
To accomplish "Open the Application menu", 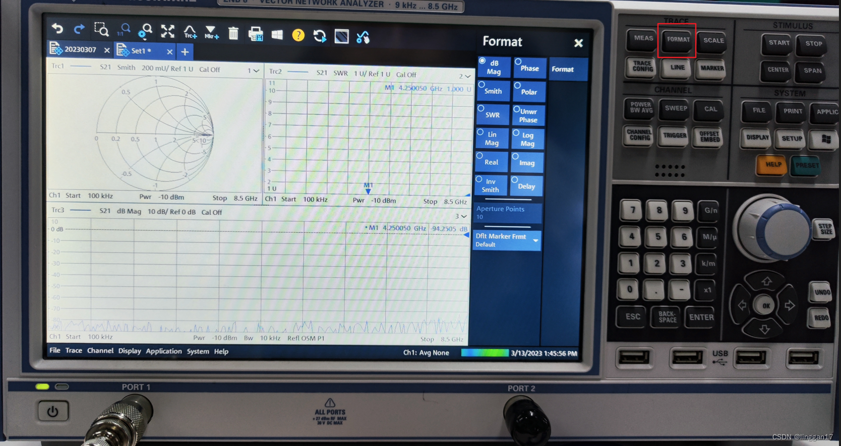I will 164,351.
